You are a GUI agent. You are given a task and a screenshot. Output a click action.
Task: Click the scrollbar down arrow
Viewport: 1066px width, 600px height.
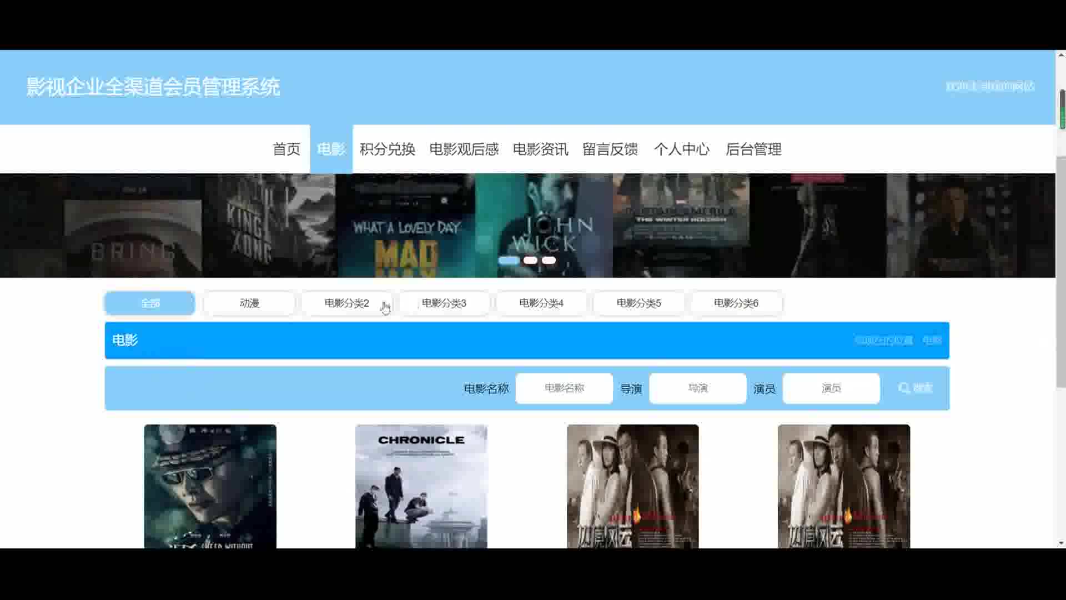coord(1061,543)
